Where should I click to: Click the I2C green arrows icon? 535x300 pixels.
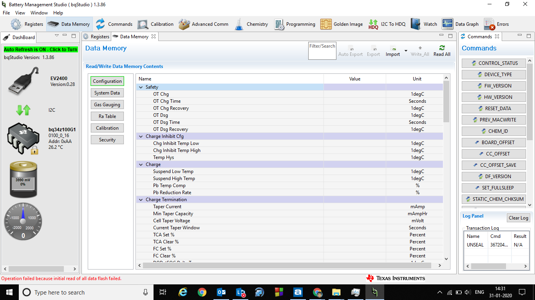click(23, 110)
